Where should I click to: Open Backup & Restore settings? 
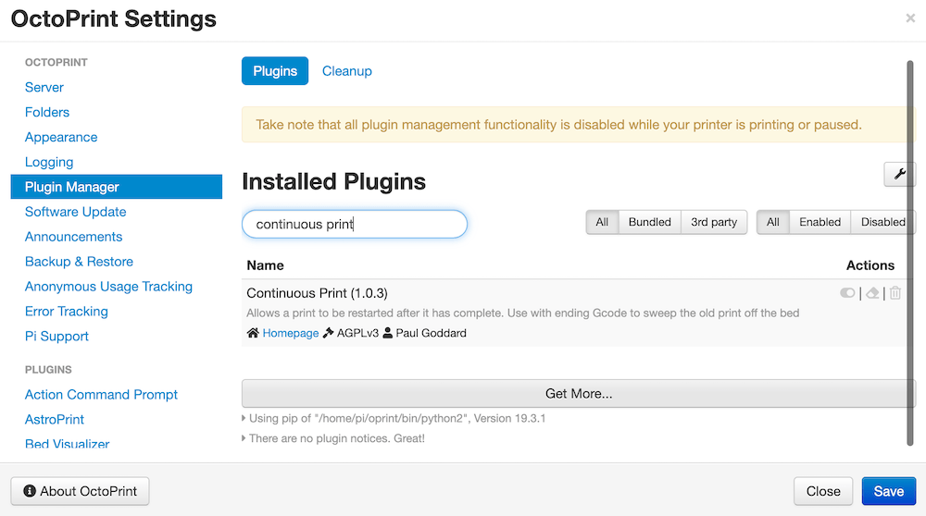(79, 262)
